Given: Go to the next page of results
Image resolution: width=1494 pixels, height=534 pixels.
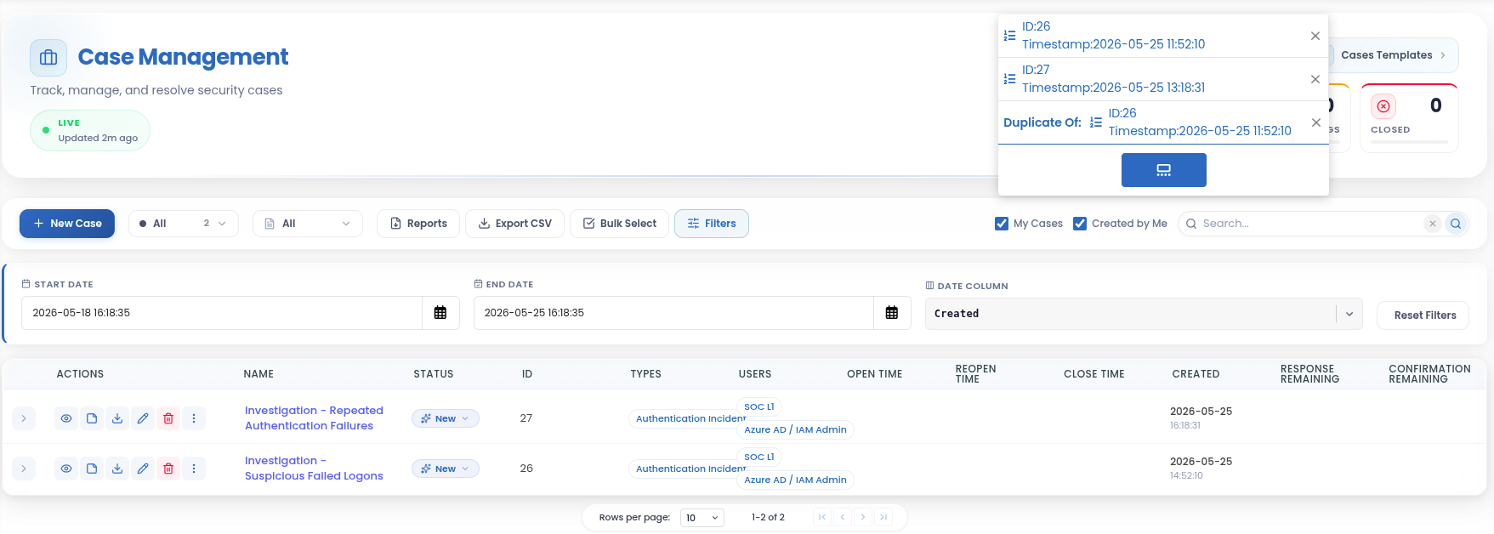Looking at the screenshot, I should coord(863,517).
